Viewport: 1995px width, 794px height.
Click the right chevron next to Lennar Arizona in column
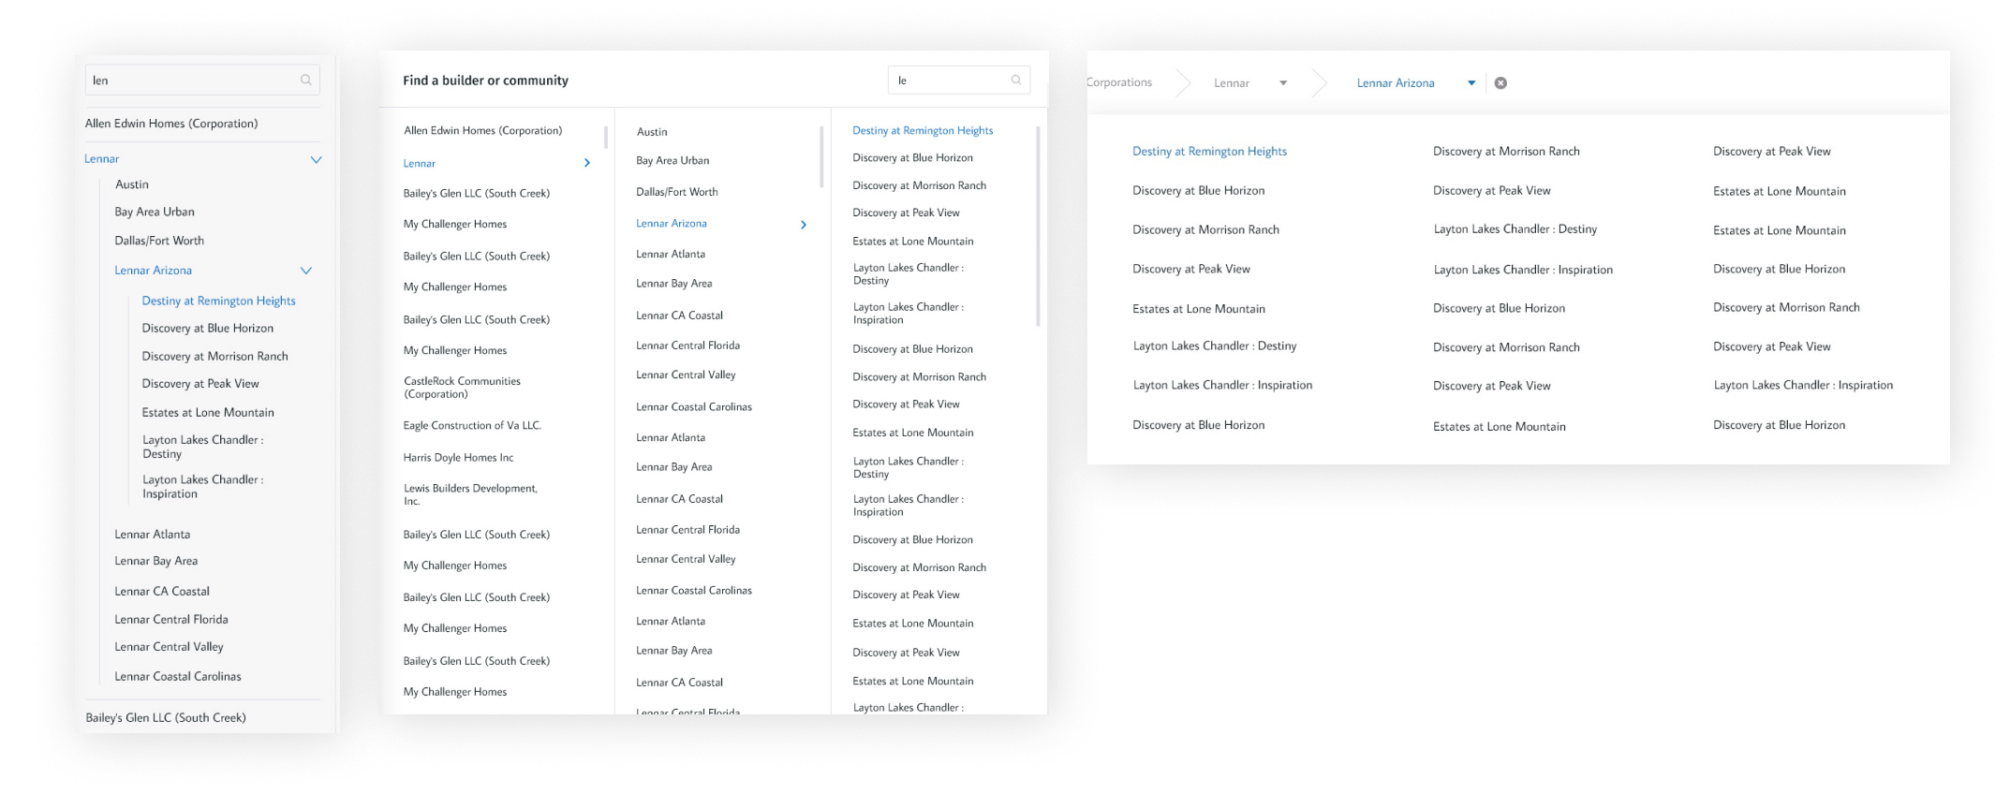pyautogui.click(x=804, y=225)
